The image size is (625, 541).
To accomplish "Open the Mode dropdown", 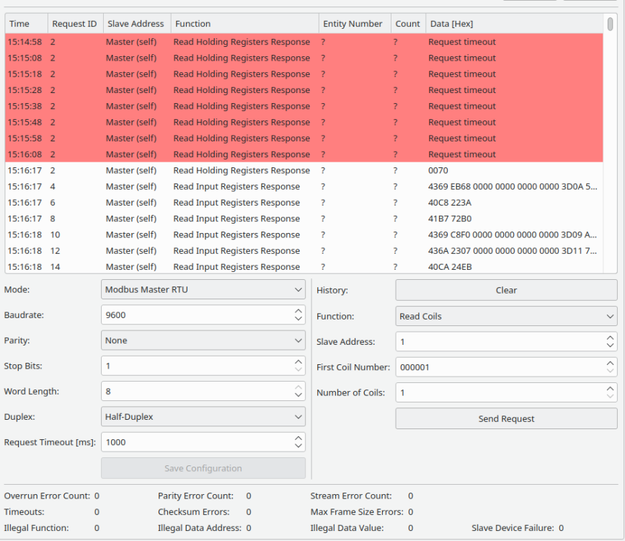I will point(203,290).
